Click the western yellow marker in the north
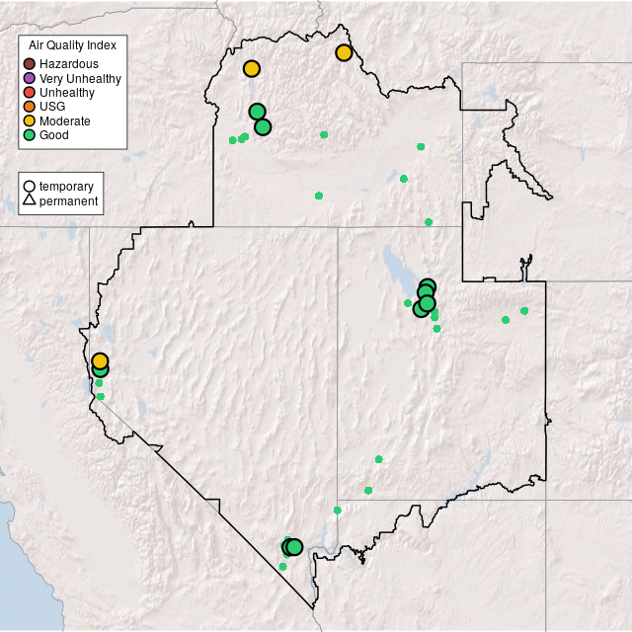This screenshot has width=632, height=632. 252,68
